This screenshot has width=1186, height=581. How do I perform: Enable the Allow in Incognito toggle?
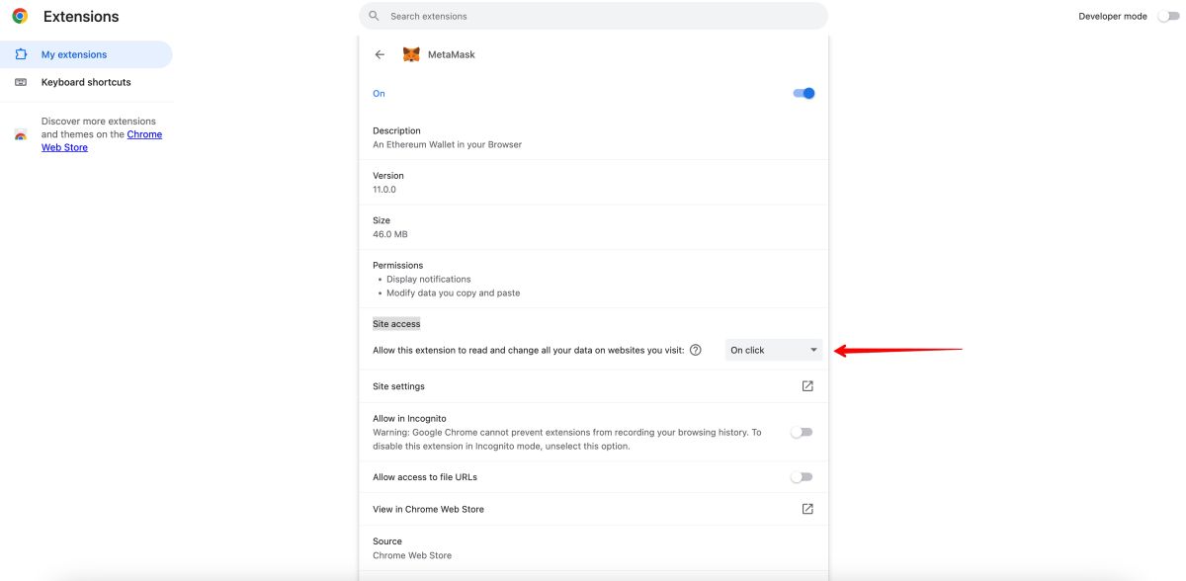pos(802,432)
